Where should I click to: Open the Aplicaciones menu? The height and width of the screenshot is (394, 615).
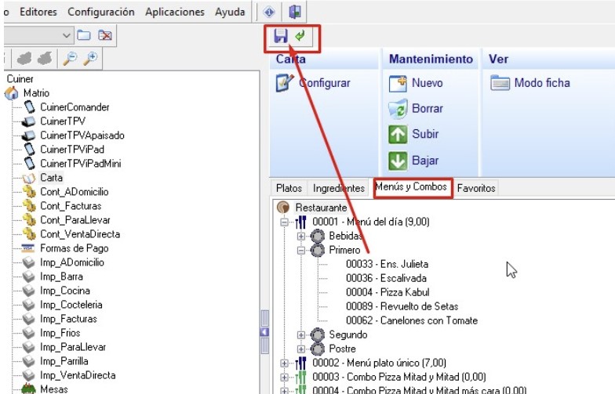(x=175, y=13)
